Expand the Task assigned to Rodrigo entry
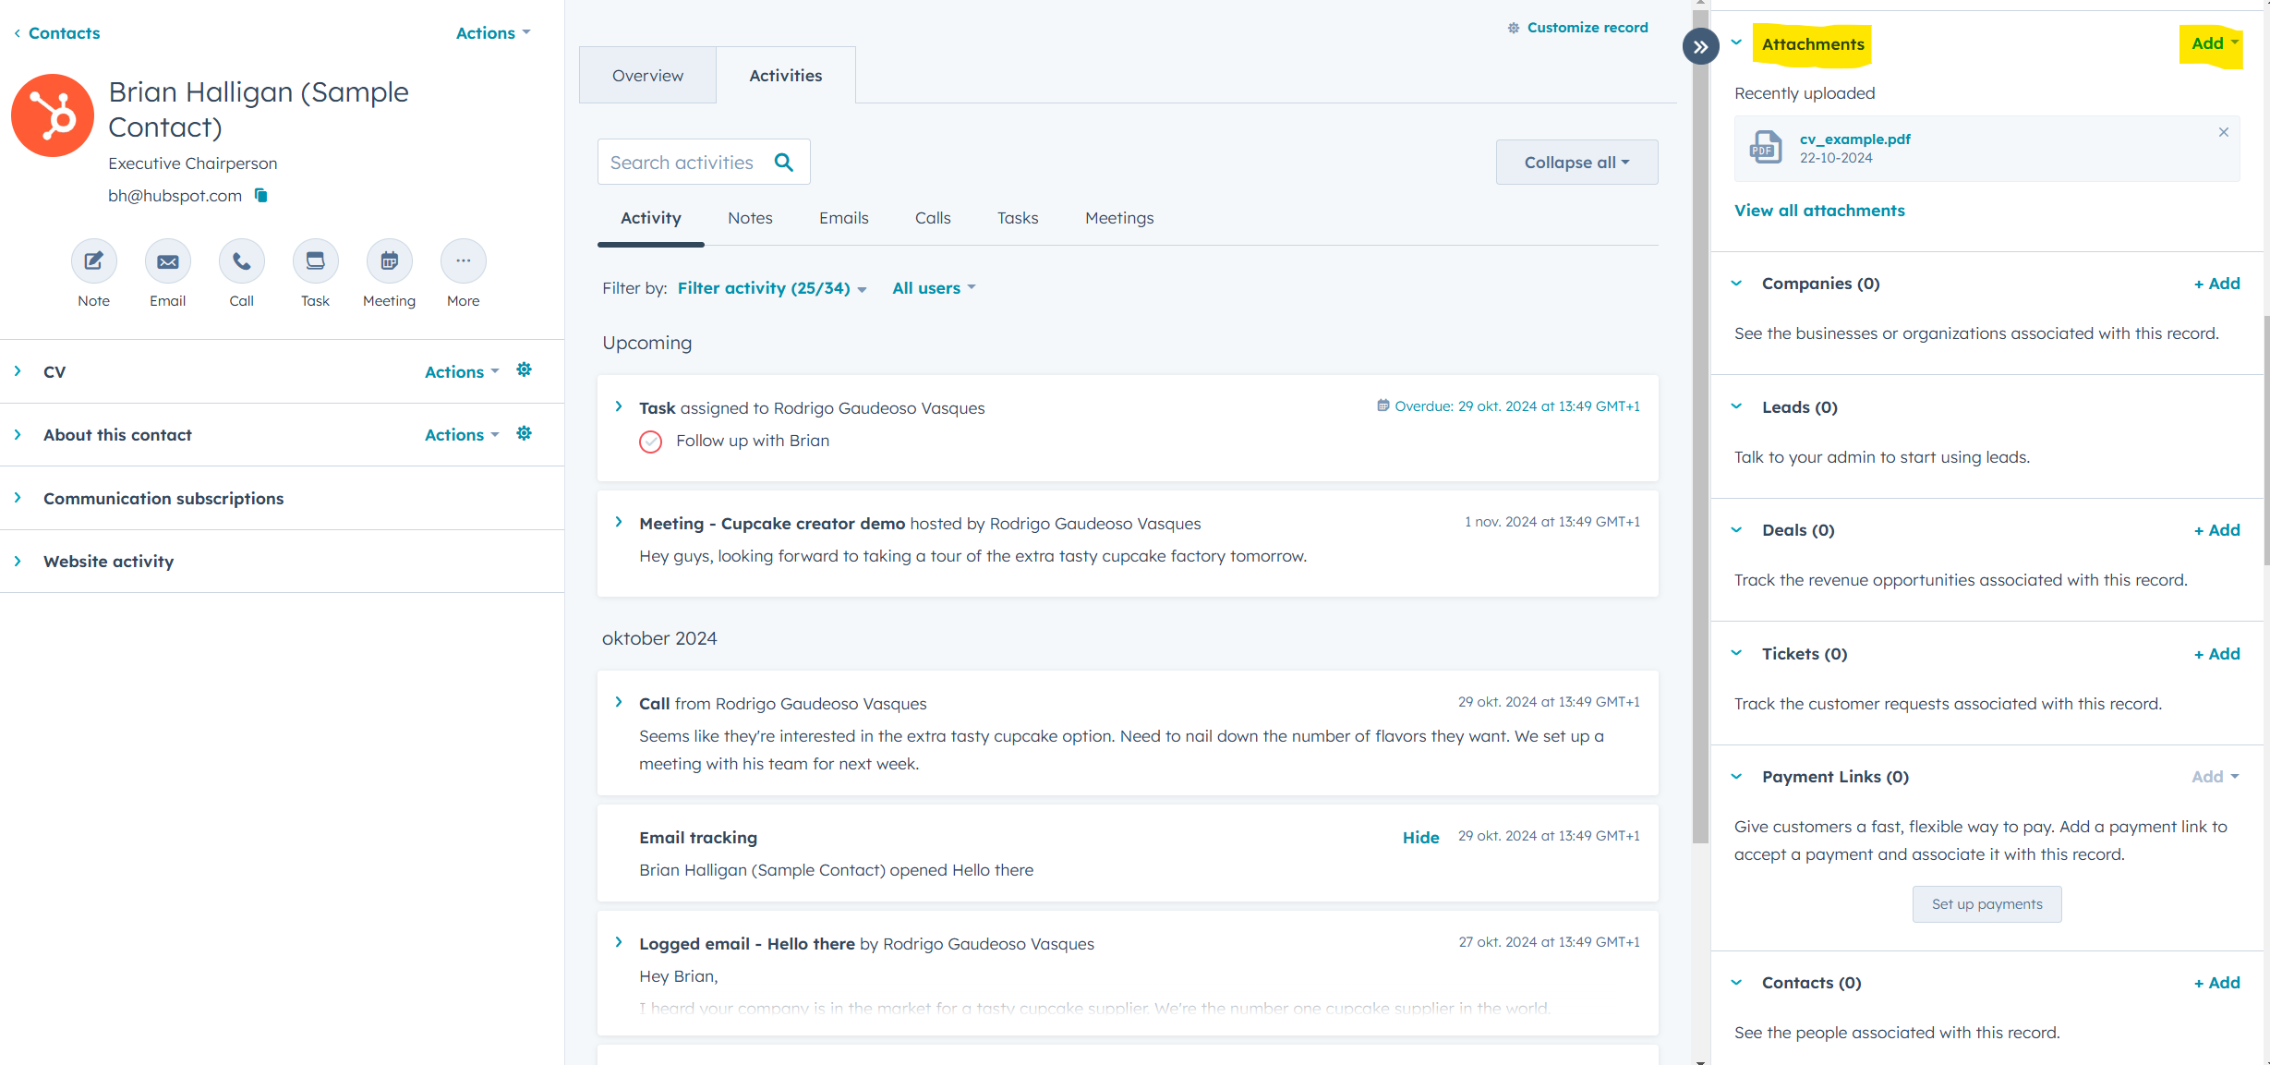 [619, 406]
